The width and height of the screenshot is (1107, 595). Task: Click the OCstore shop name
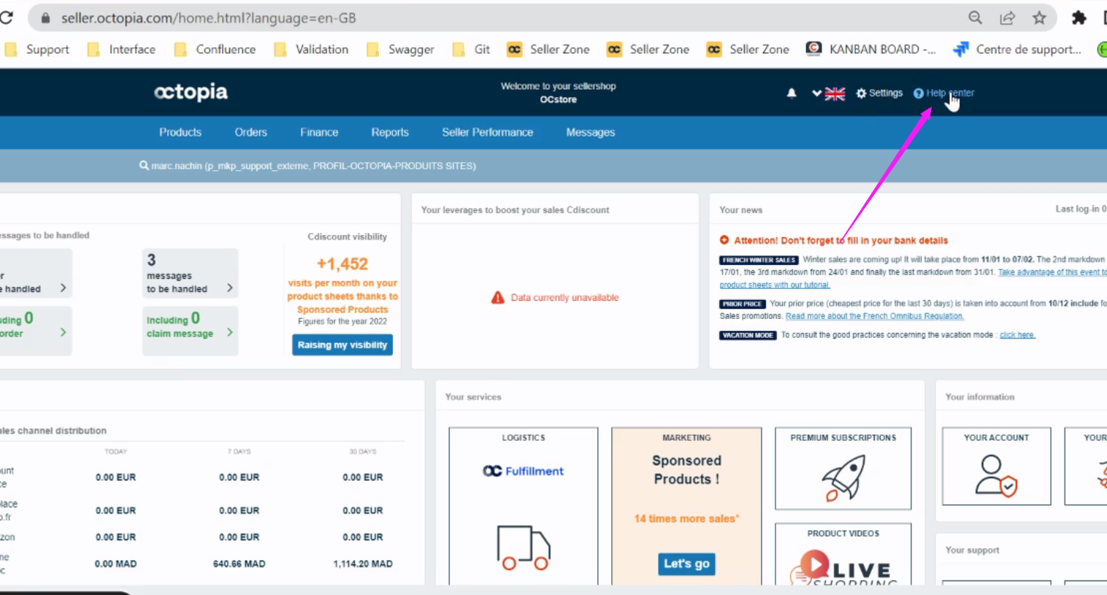(559, 99)
